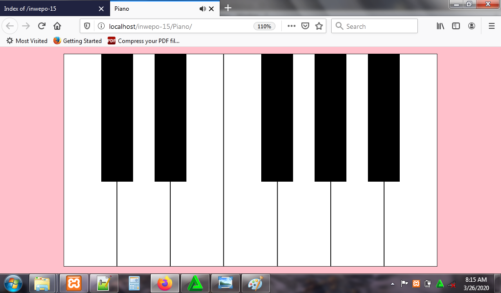This screenshot has width=501, height=293.
Task: Click green triangle icon in system tray
Action: [440, 283]
